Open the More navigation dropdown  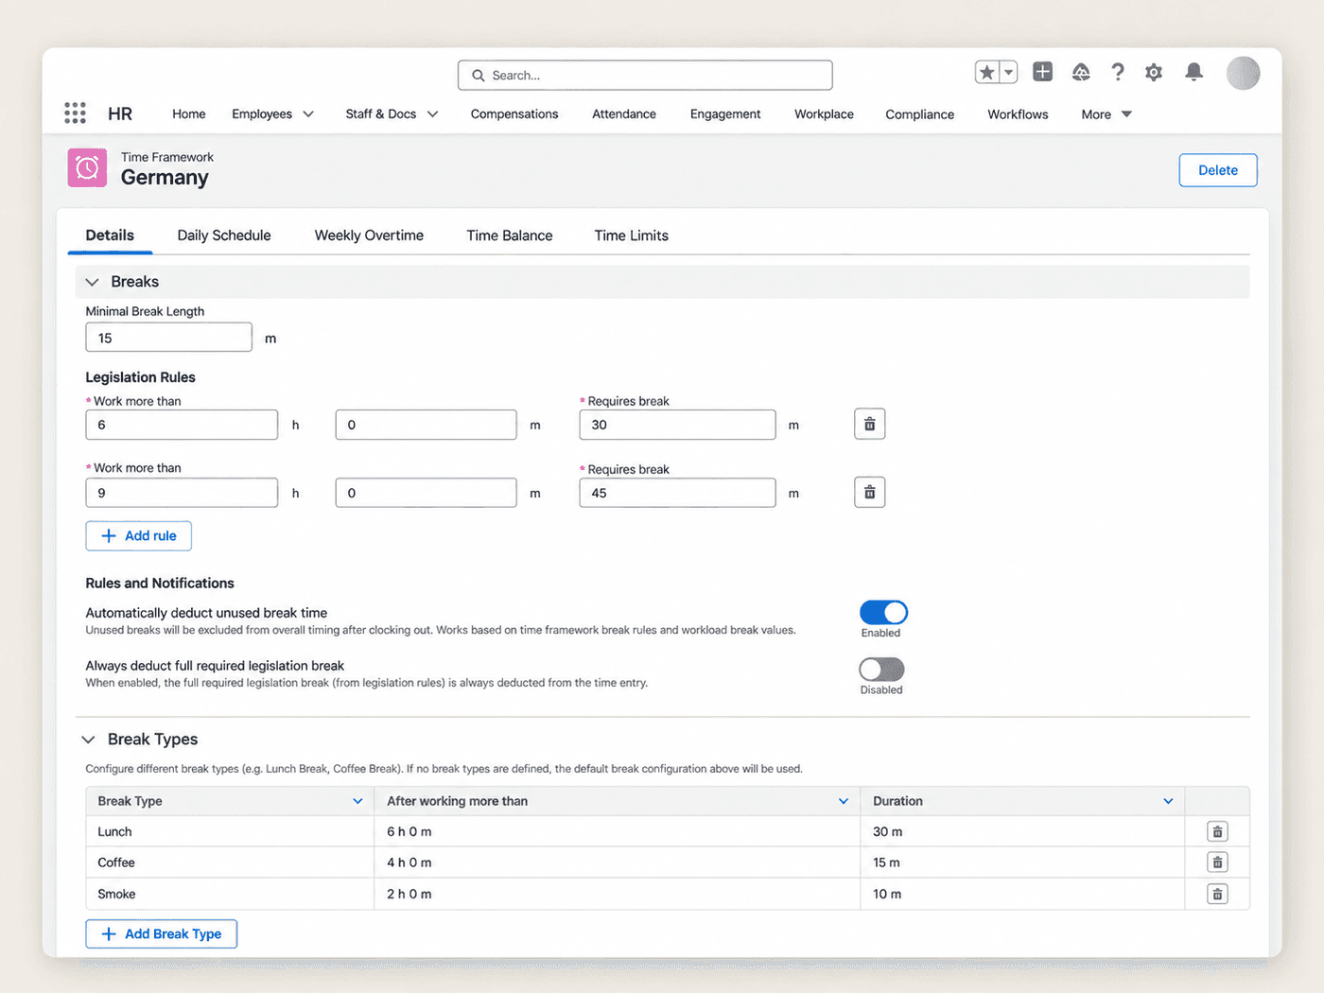pos(1106,114)
